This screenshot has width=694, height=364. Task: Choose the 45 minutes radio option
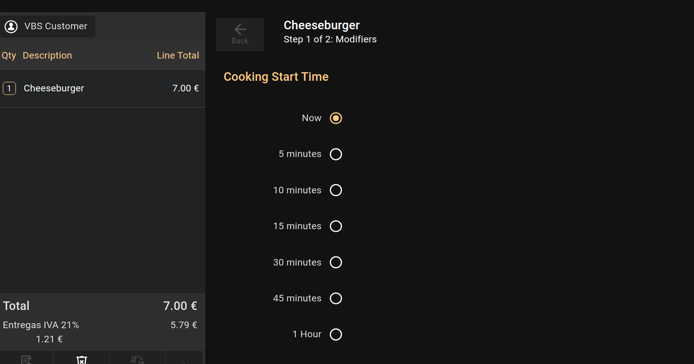coord(336,298)
